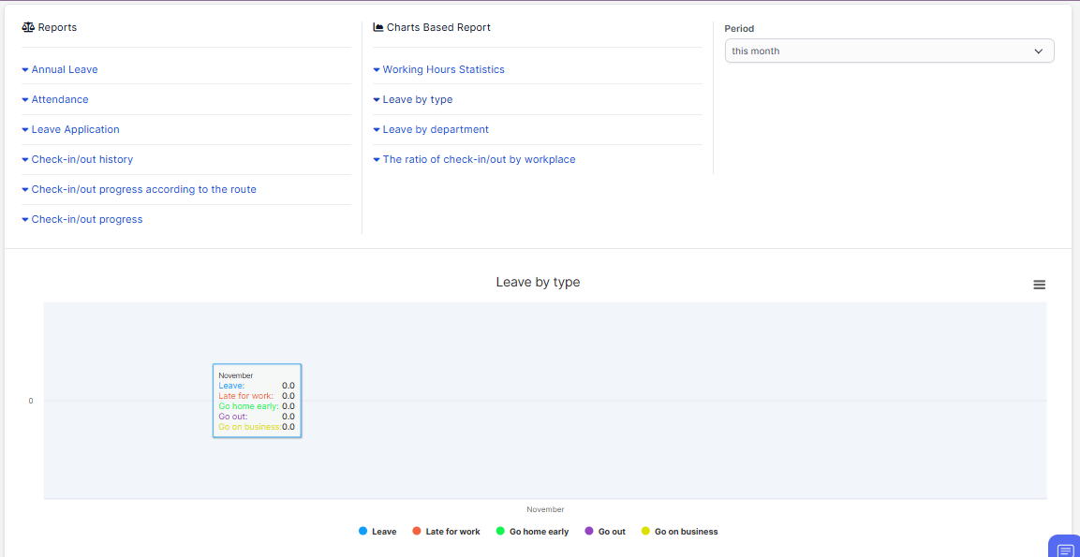Expand the Attendance report
The height and width of the screenshot is (557, 1080).
click(59, 100)
